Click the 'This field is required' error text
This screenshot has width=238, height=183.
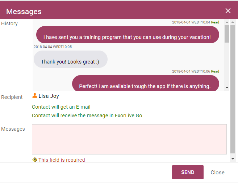pos(62,160)
